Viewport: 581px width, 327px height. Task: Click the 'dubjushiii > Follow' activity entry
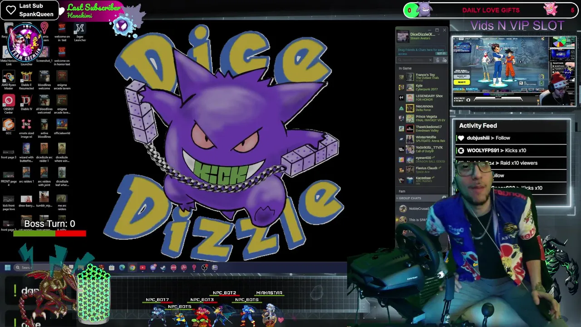[511, 138]
